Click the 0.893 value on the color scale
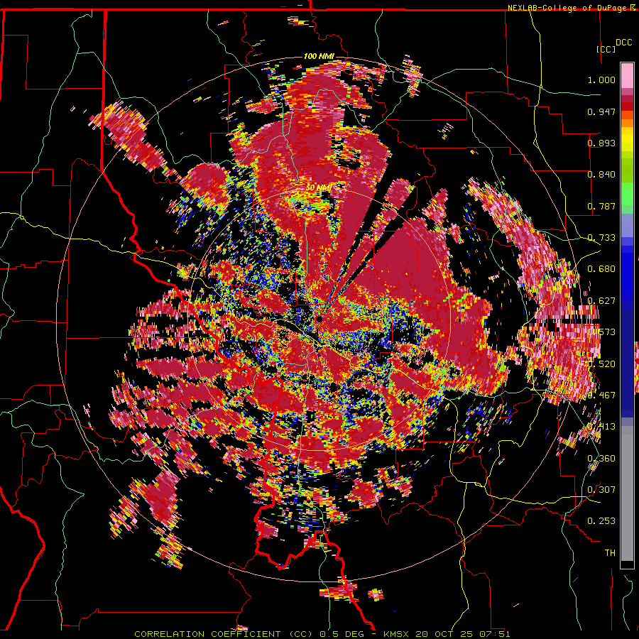Viewport: 639px width, 639px height. (x=601, y=143)
